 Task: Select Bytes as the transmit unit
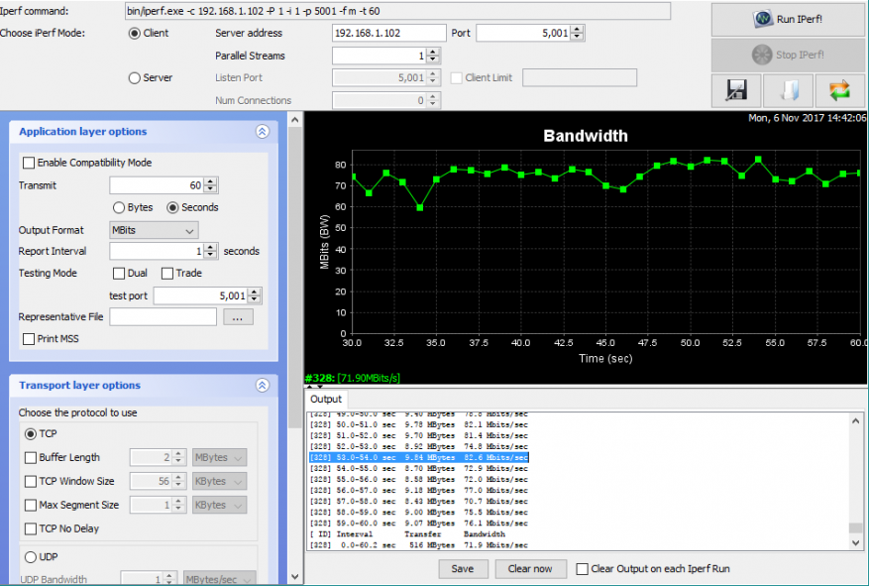119,208
